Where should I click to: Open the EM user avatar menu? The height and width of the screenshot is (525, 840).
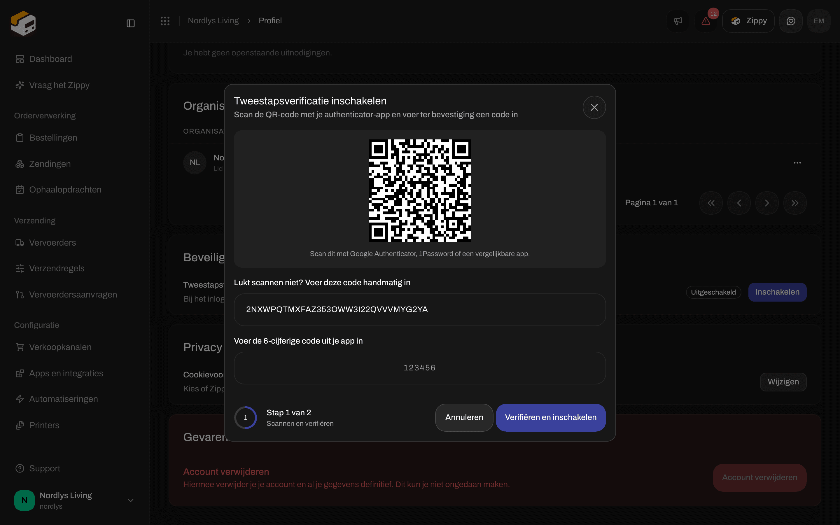(x=818, y=21)
